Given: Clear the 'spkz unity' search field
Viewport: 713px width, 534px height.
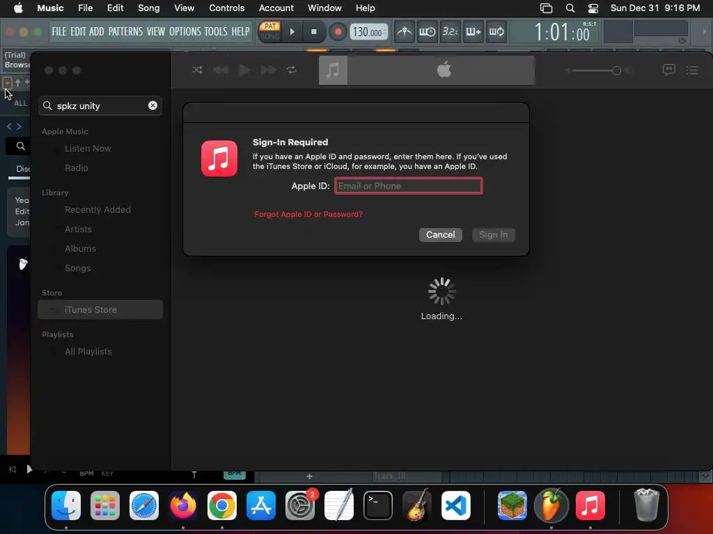Looking at the screenshot, I should [x=152, y=106].
